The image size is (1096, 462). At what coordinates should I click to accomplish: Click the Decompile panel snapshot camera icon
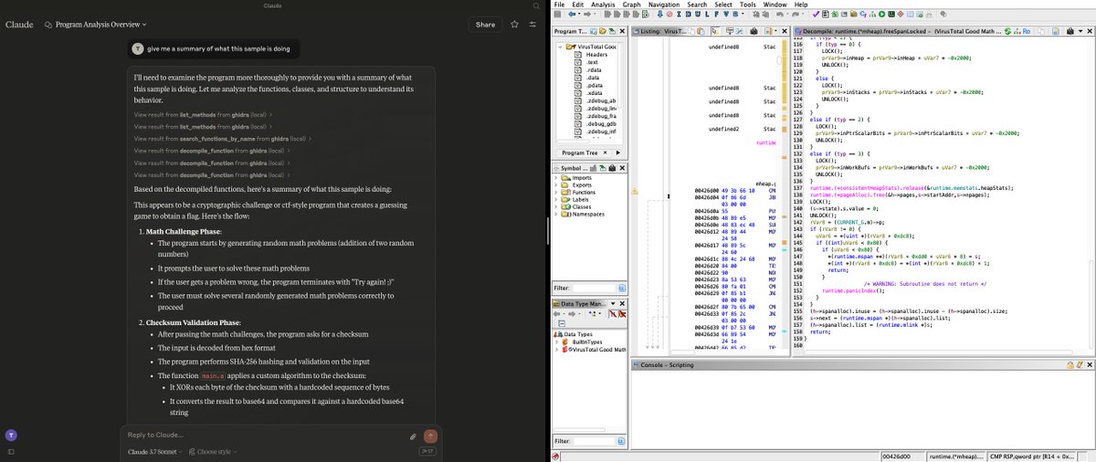point(1070,31)
